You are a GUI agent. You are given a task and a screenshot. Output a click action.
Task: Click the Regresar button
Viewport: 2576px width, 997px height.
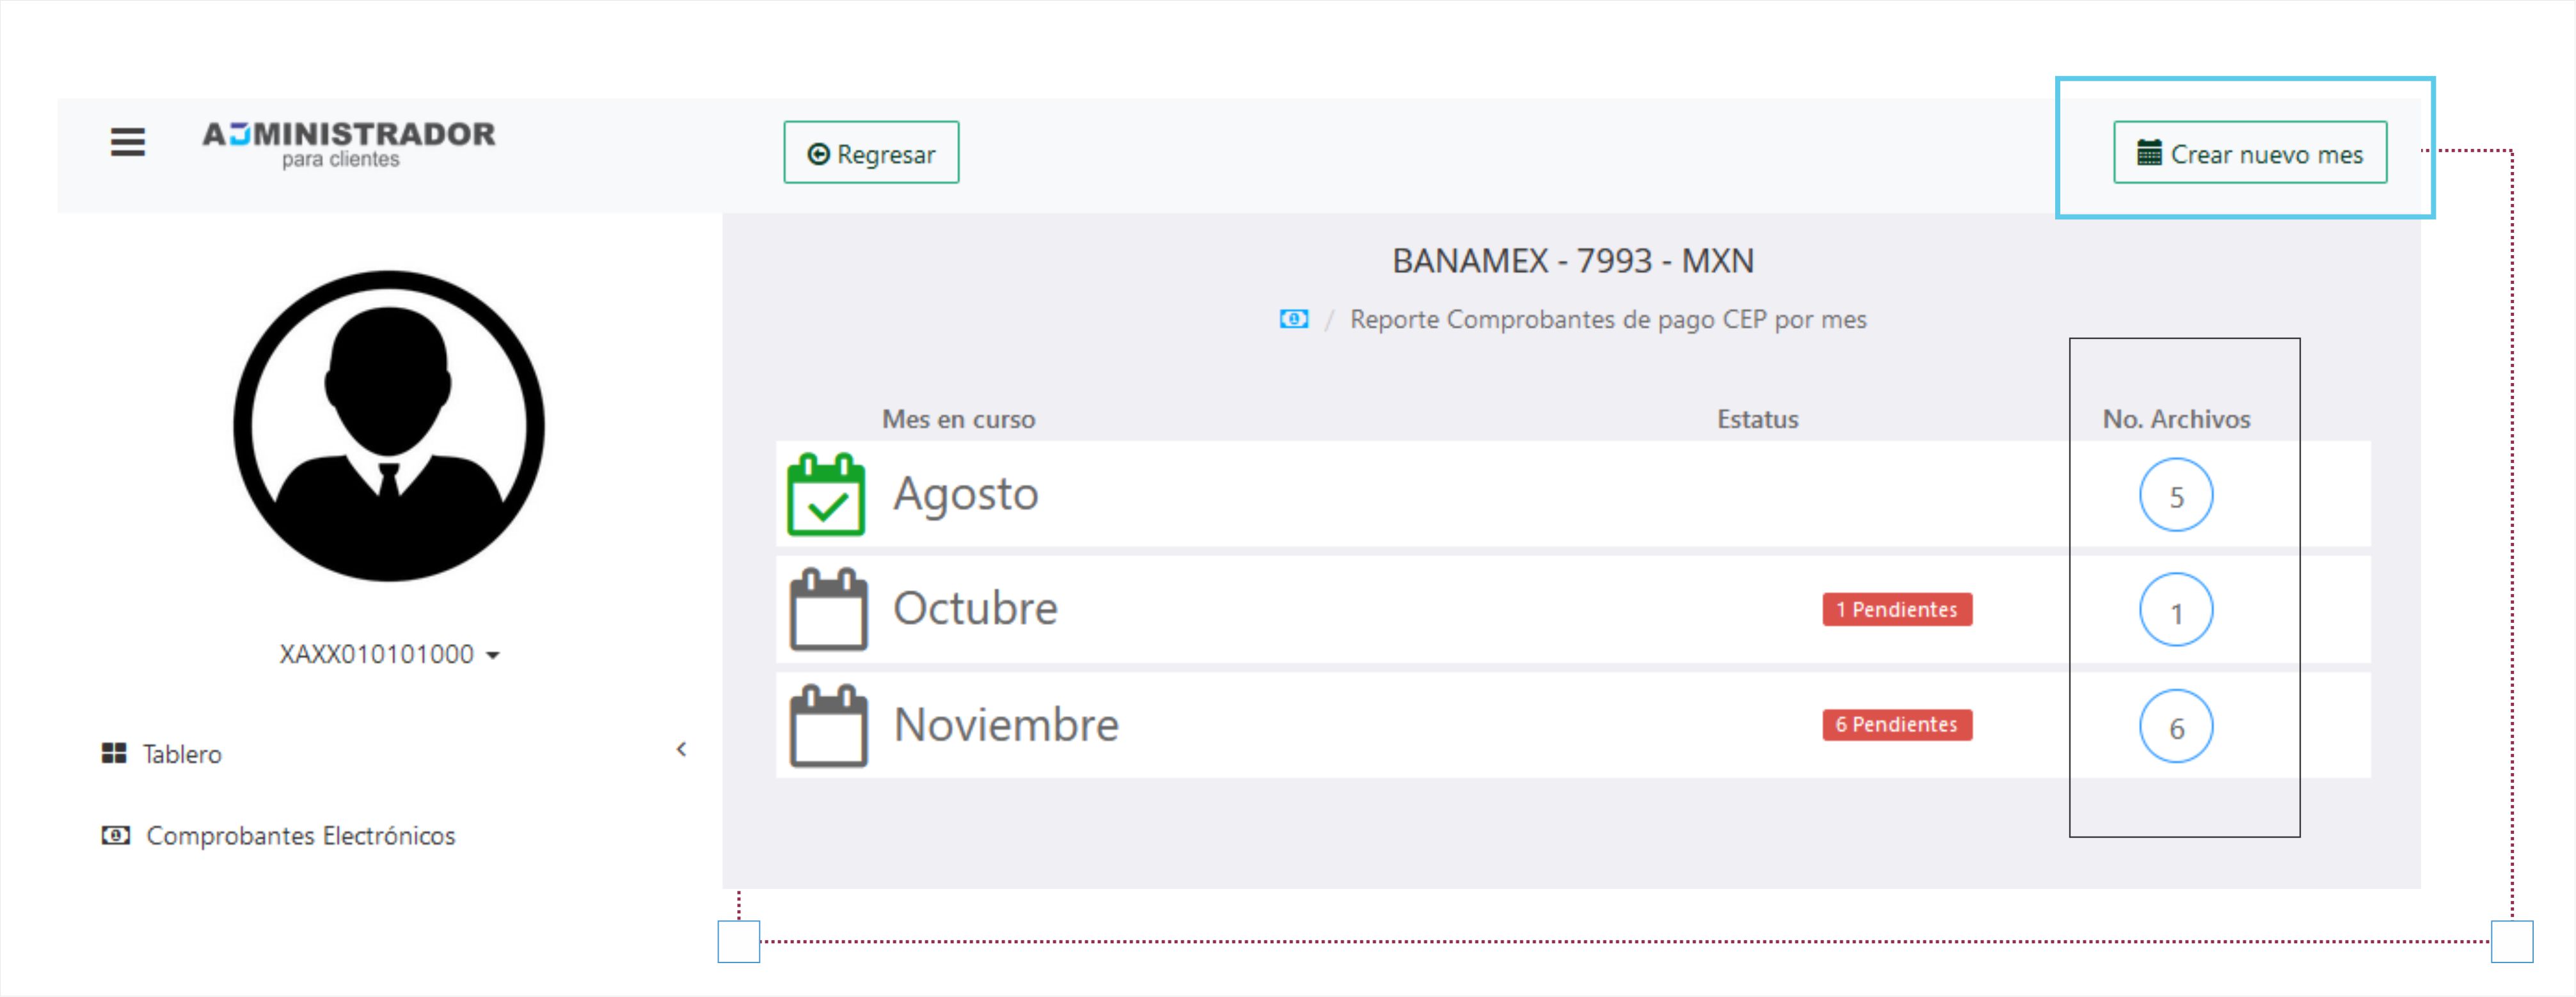(x=870, y=153)
